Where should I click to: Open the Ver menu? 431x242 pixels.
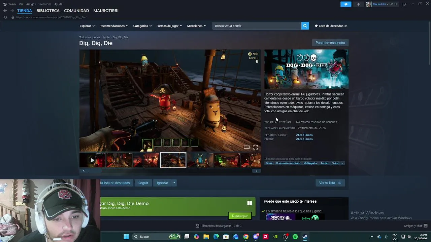pyautogui.click(x=21, y=4)
